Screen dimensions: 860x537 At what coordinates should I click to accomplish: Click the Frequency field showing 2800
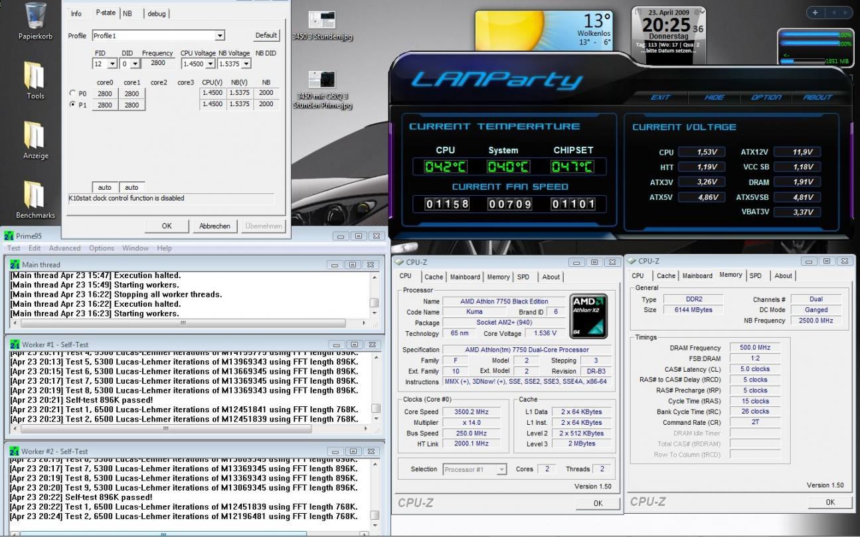(159, 64)
